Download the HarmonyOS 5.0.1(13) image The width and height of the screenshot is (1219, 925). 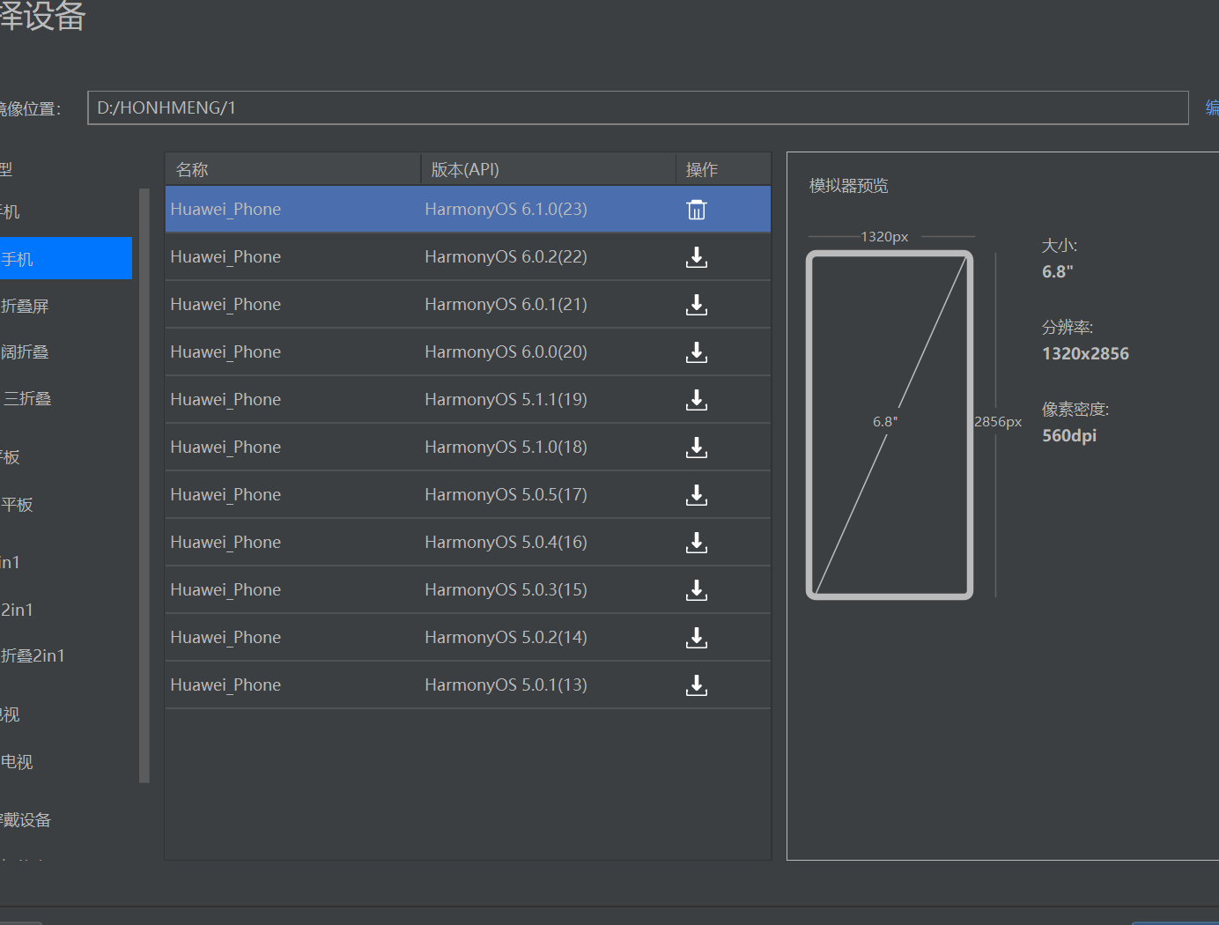[697, 685]
